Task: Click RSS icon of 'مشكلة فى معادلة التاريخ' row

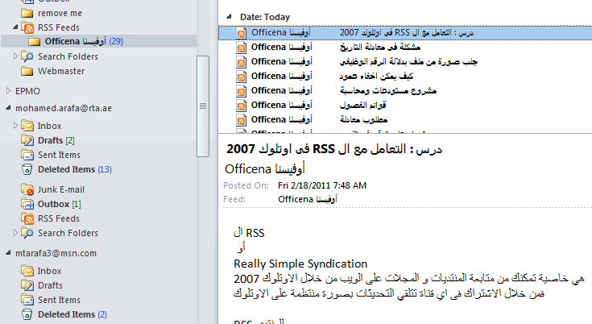Action: 242,48
